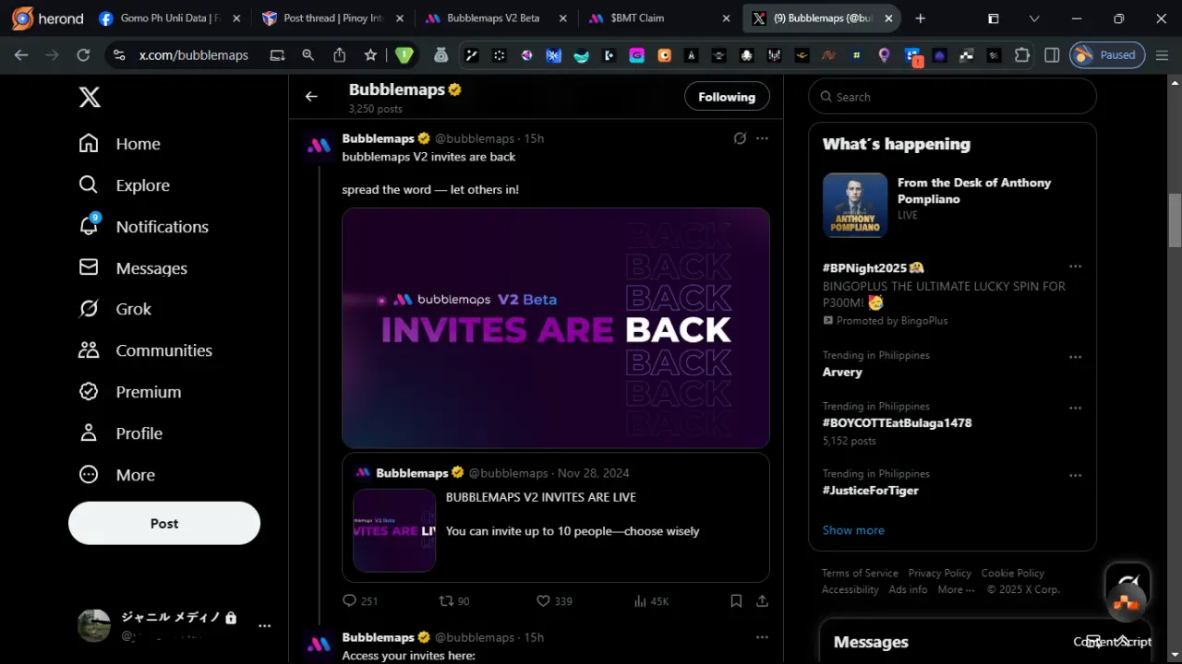Open the #BOYCOTTEatBulaga1478 trend
Screen dimensions: 1182x664
(x=952, y=423)
